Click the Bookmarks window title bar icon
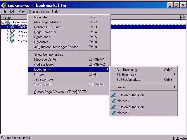 4,5
